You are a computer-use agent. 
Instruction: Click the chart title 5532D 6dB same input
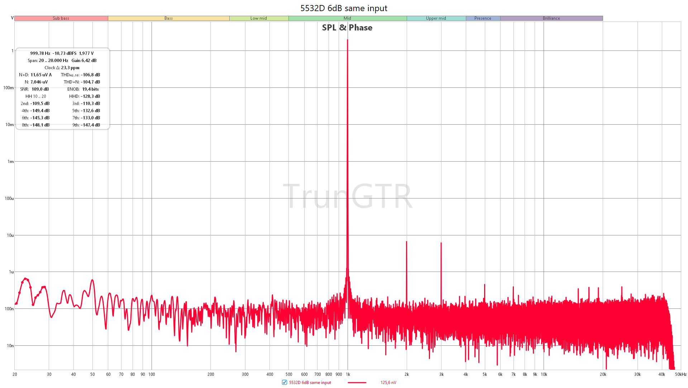tap(344, 8)
